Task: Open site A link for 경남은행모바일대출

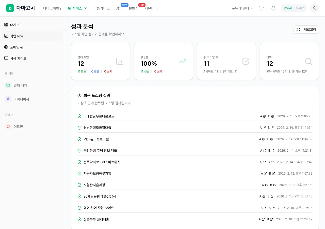Action: [x=263, y=128]
